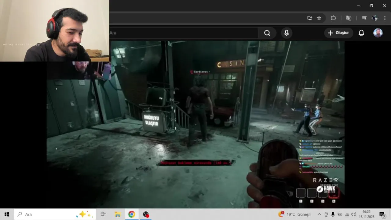Click the Windows taskbar search box
391x220 pixels.
pyautogui.click(x=55, y=215)
